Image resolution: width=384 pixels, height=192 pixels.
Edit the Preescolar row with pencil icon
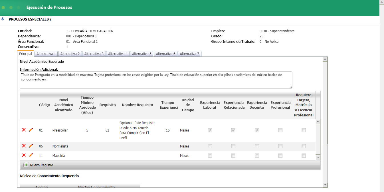(x=31, y=130)
